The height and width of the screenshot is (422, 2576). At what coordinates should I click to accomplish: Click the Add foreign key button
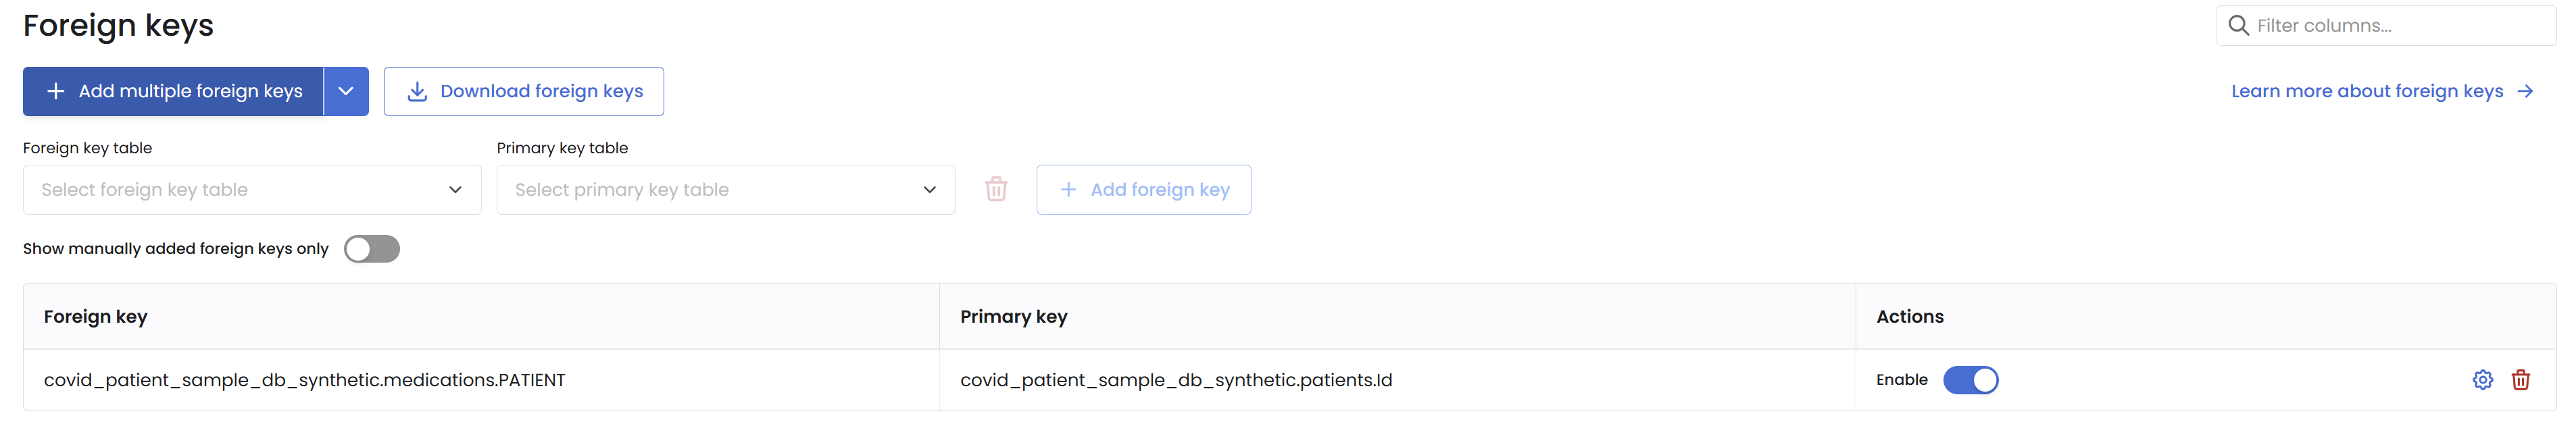click(x=1143, y=190)
